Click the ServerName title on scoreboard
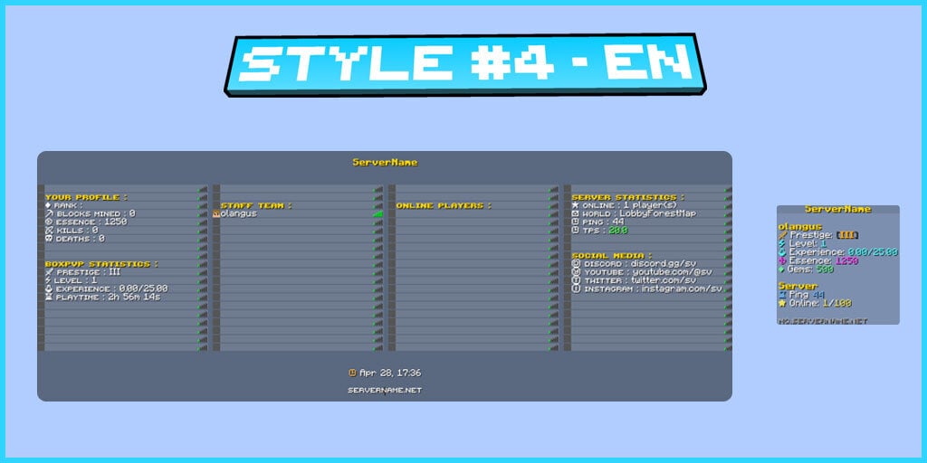Image resolution: width=927 pixels, height=463 pixels. click(837, 209)
